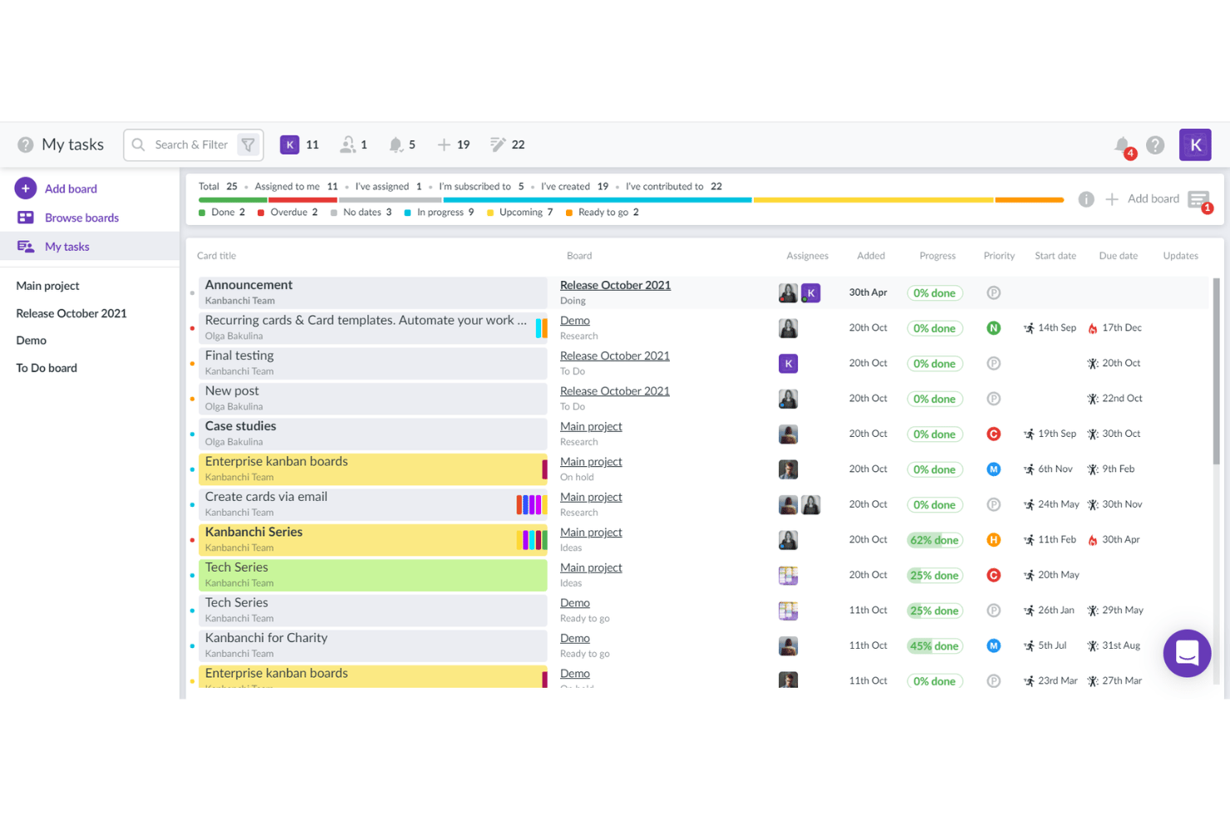1230x820 pixels.
Task: Open the New post card
Action: coord(373,399)
